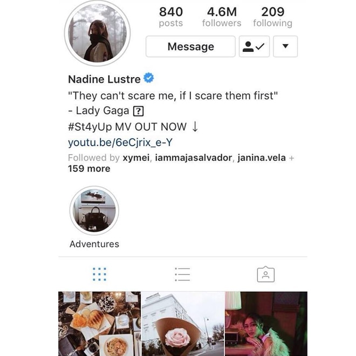Show the 159 more mutual followers

click(x=89, y=168)
